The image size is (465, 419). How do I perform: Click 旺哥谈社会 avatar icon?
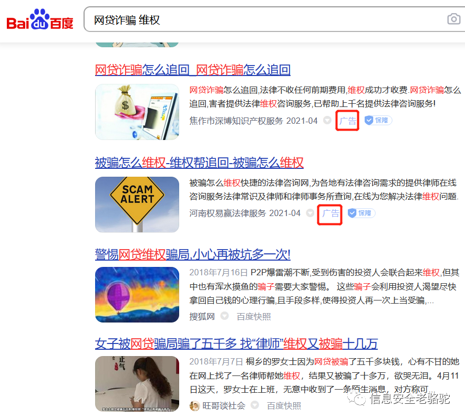194,406
